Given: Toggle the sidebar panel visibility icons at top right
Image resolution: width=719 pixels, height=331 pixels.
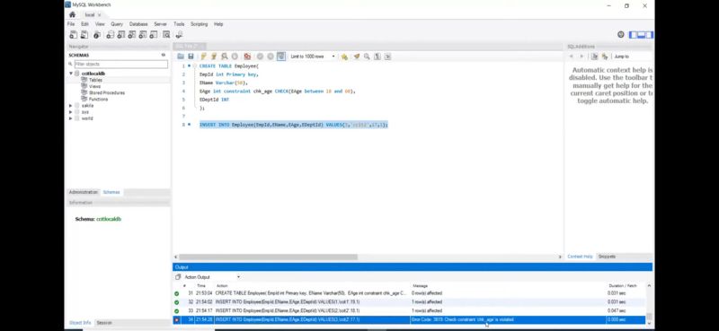Looking at the screenshot, I should 641,35.
